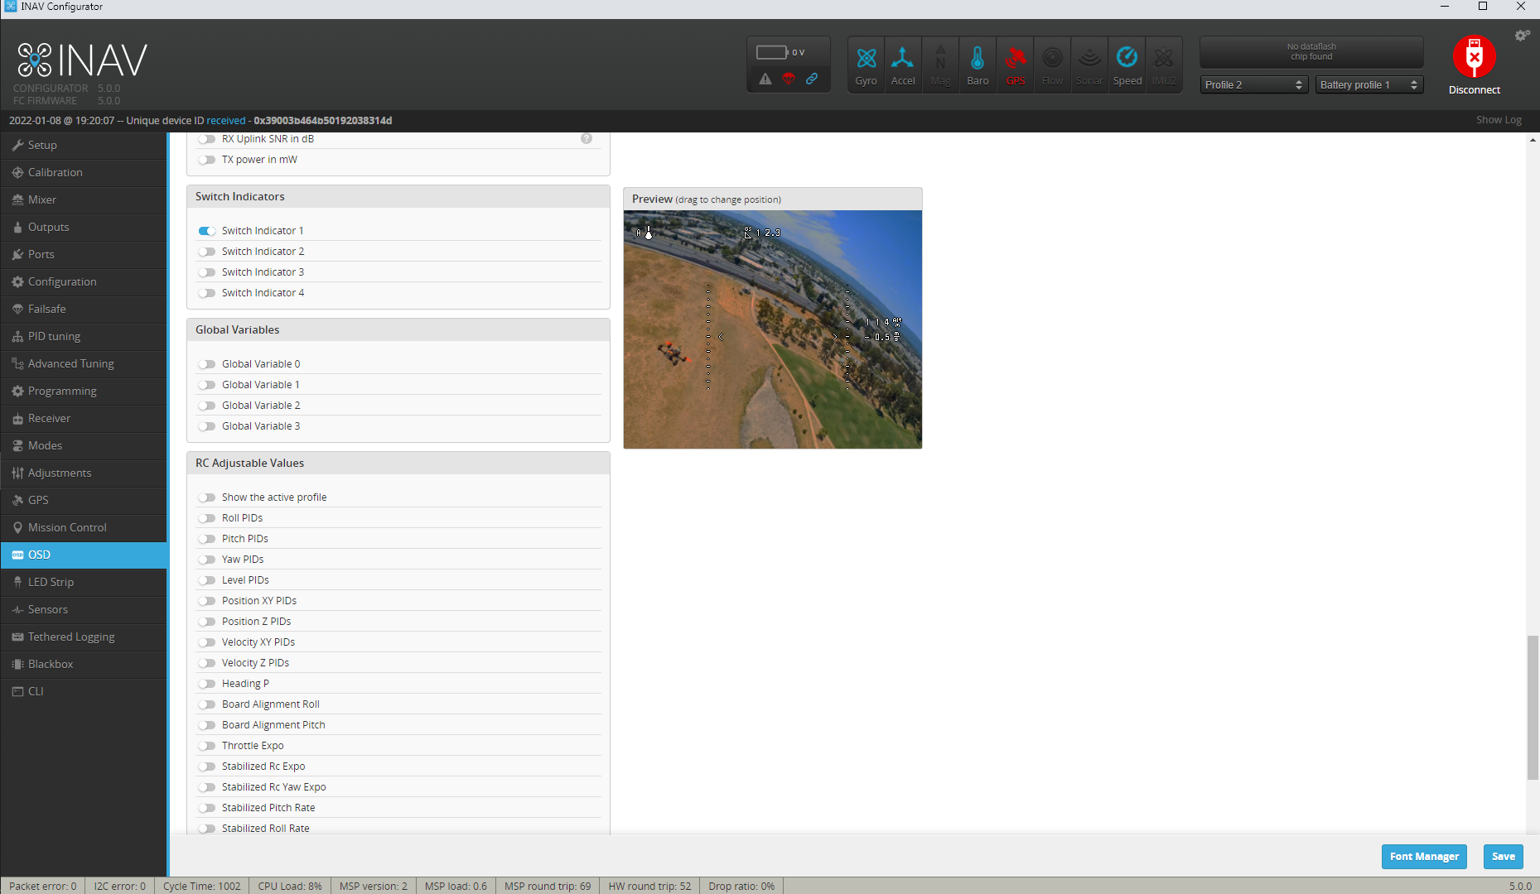Open the settings gear icon top right
1540x894 pixels.
coord(1522,36)
